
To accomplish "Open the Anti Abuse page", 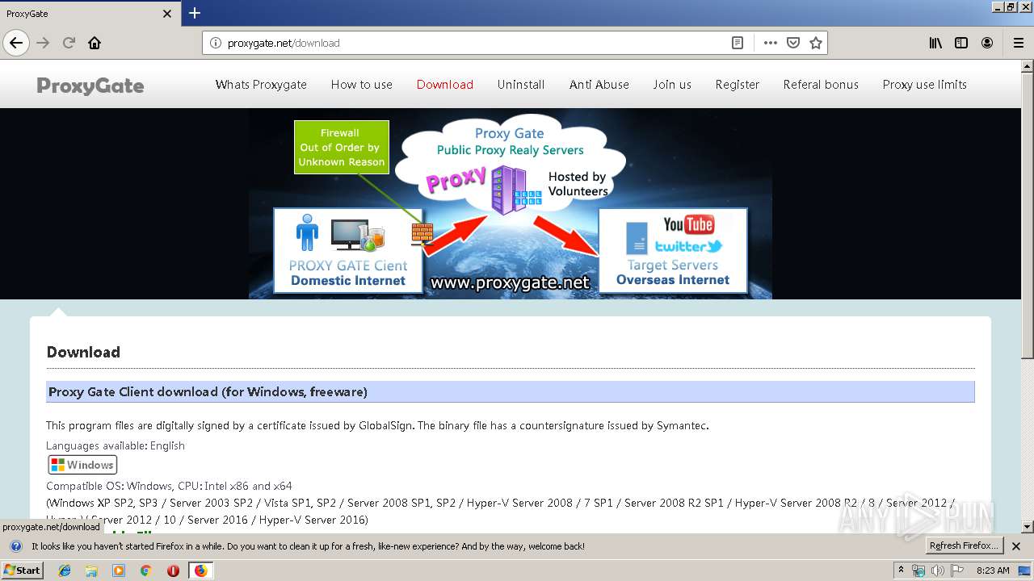I will pos(599,85).
